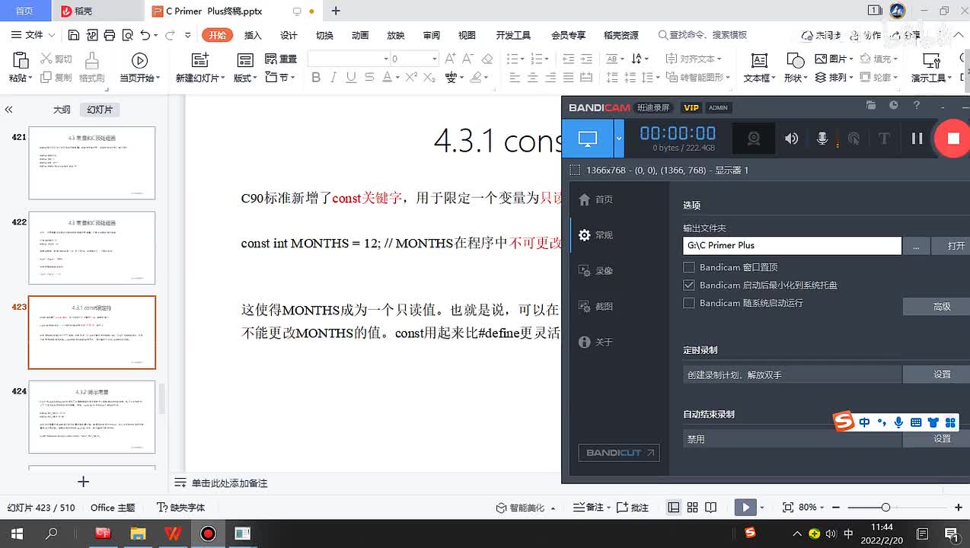
Task: Open the 审阅 ribbon tab
Action: 432,35
